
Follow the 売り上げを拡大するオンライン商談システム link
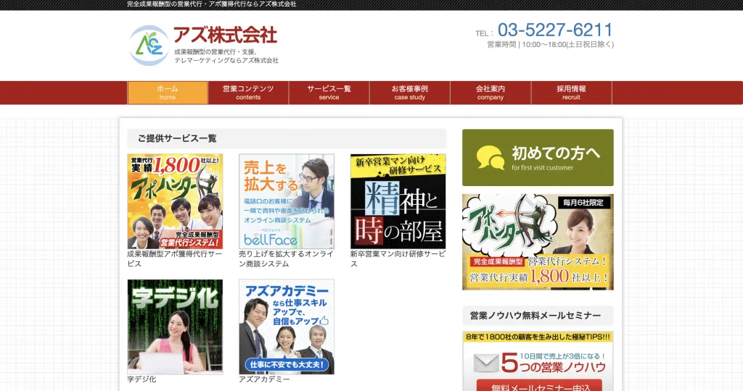pos(286,258)
